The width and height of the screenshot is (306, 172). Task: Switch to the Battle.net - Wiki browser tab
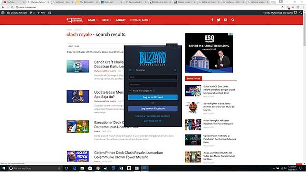pyautogui.click(x=233, y=2)
